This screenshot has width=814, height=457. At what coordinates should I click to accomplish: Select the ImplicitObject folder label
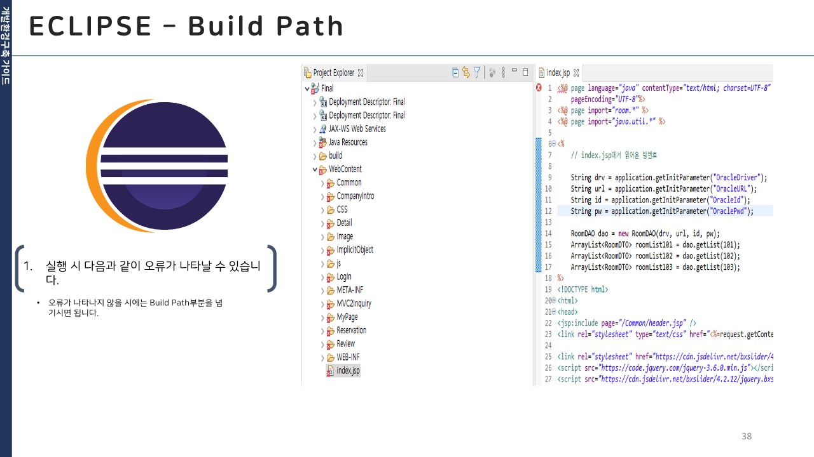coord(355,250)
